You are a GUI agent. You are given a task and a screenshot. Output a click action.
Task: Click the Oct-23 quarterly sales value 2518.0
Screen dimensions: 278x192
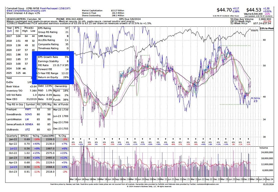(x=50, y=172)
